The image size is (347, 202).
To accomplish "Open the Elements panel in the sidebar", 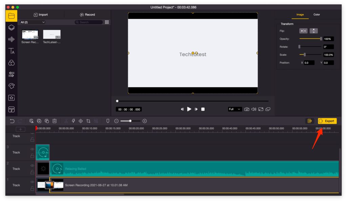I will pos(11,86).
